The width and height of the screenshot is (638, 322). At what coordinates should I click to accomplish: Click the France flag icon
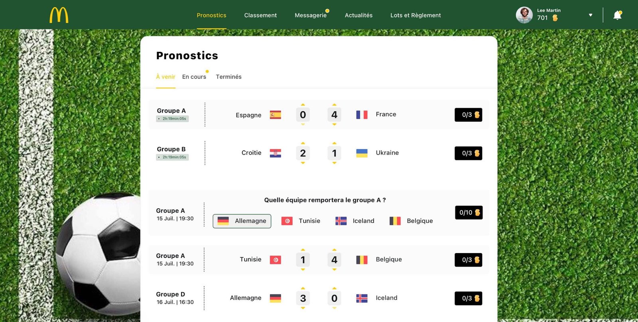362,114
